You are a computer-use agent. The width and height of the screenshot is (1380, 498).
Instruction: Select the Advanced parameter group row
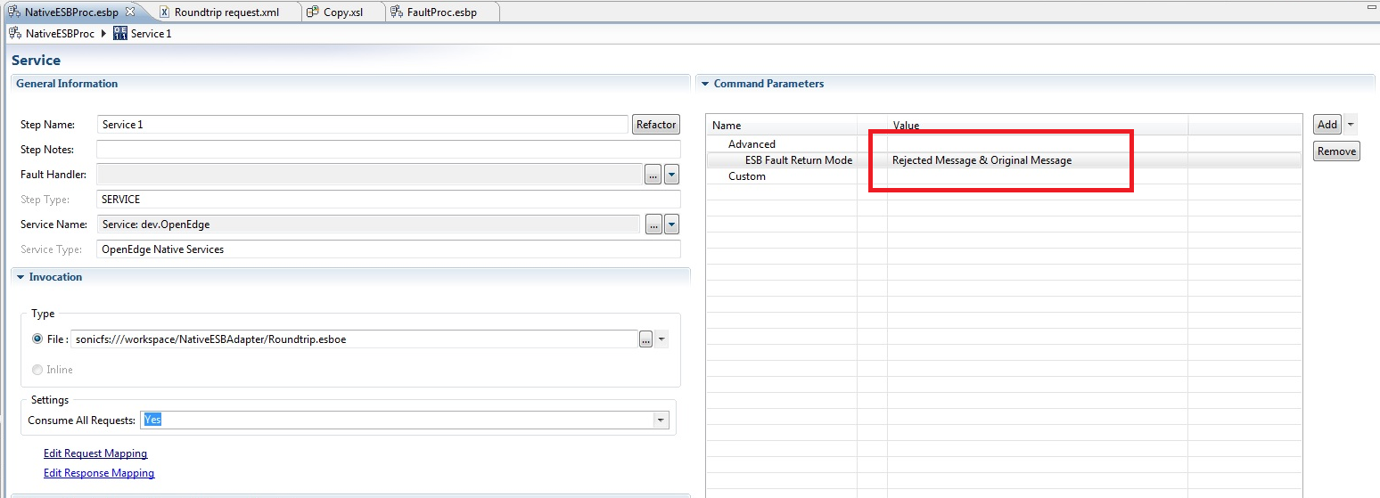[x=1004, y=143]
